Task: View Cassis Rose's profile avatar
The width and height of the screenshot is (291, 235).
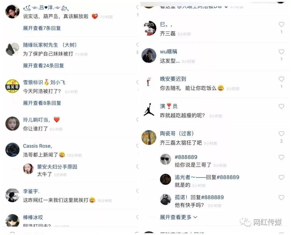Action: click(x=12, y=150)
